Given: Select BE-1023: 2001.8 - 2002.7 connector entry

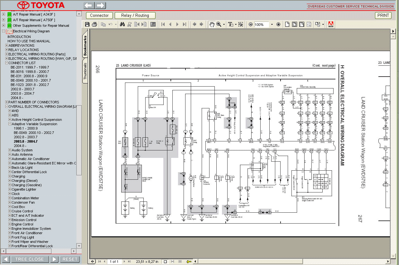Looking at the screenshot, I should [x=30, y=85].
